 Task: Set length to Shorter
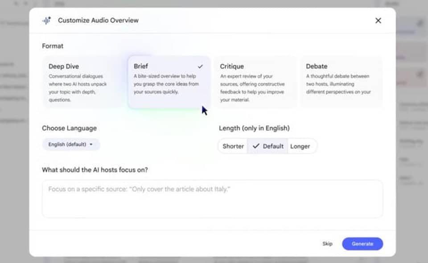233,146
